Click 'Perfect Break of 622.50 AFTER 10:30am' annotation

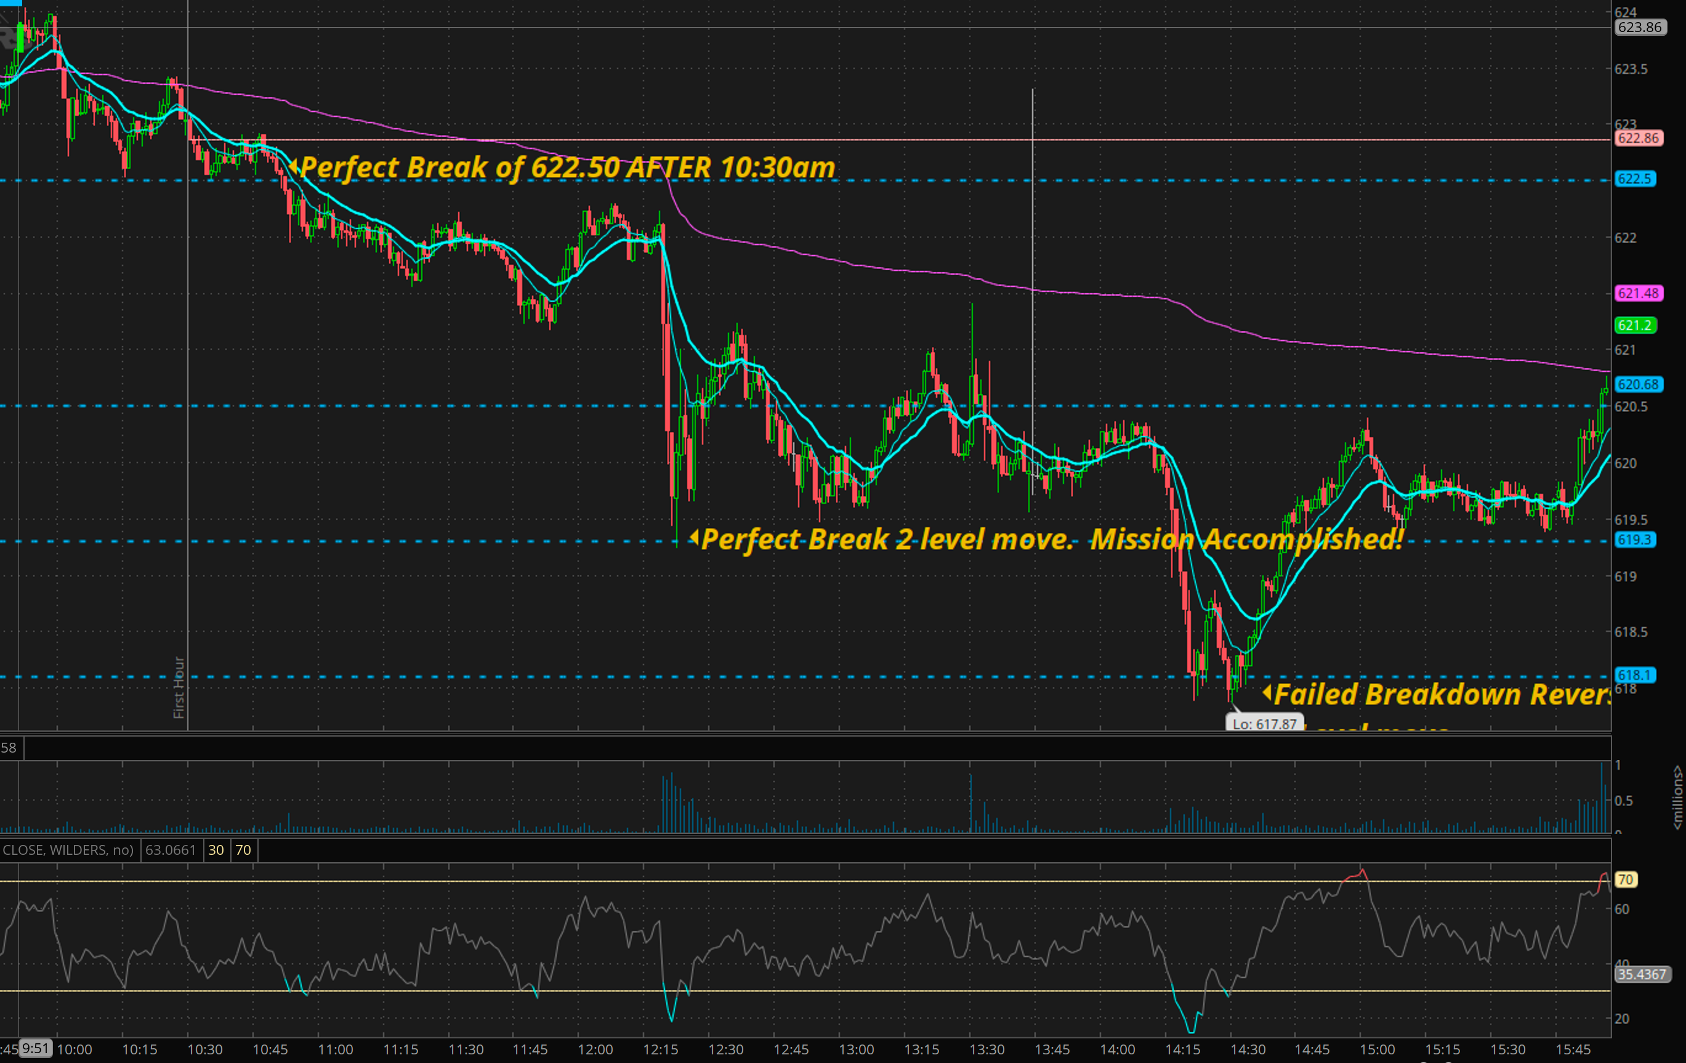pos(567,168)
